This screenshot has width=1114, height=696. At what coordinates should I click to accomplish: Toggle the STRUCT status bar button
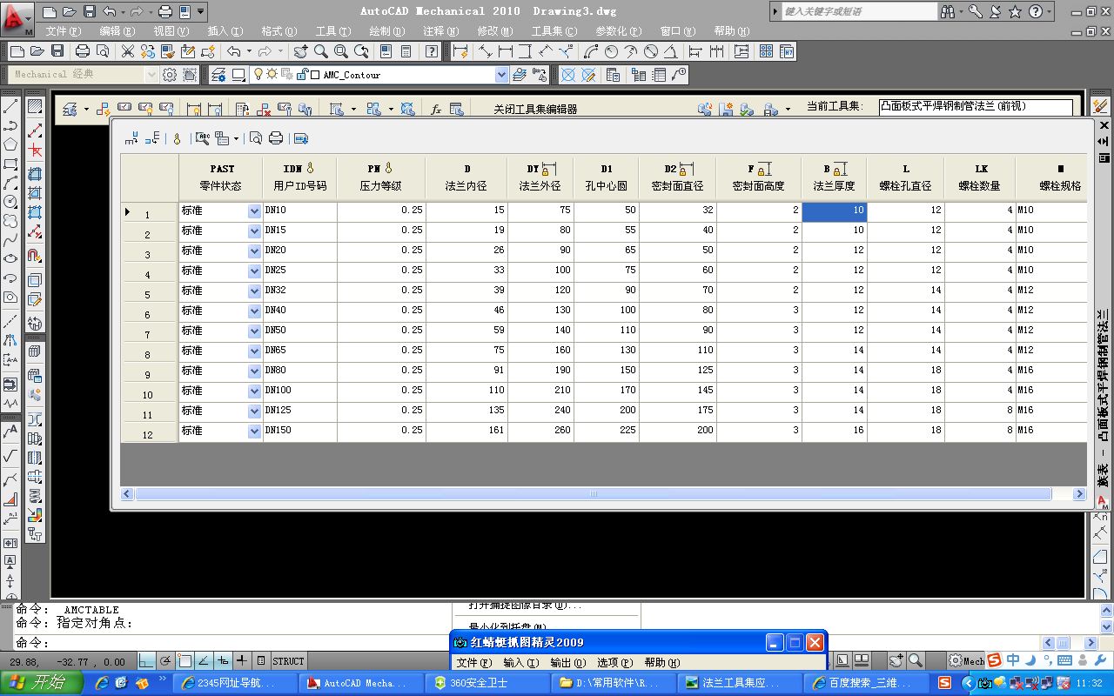point(288,661)
